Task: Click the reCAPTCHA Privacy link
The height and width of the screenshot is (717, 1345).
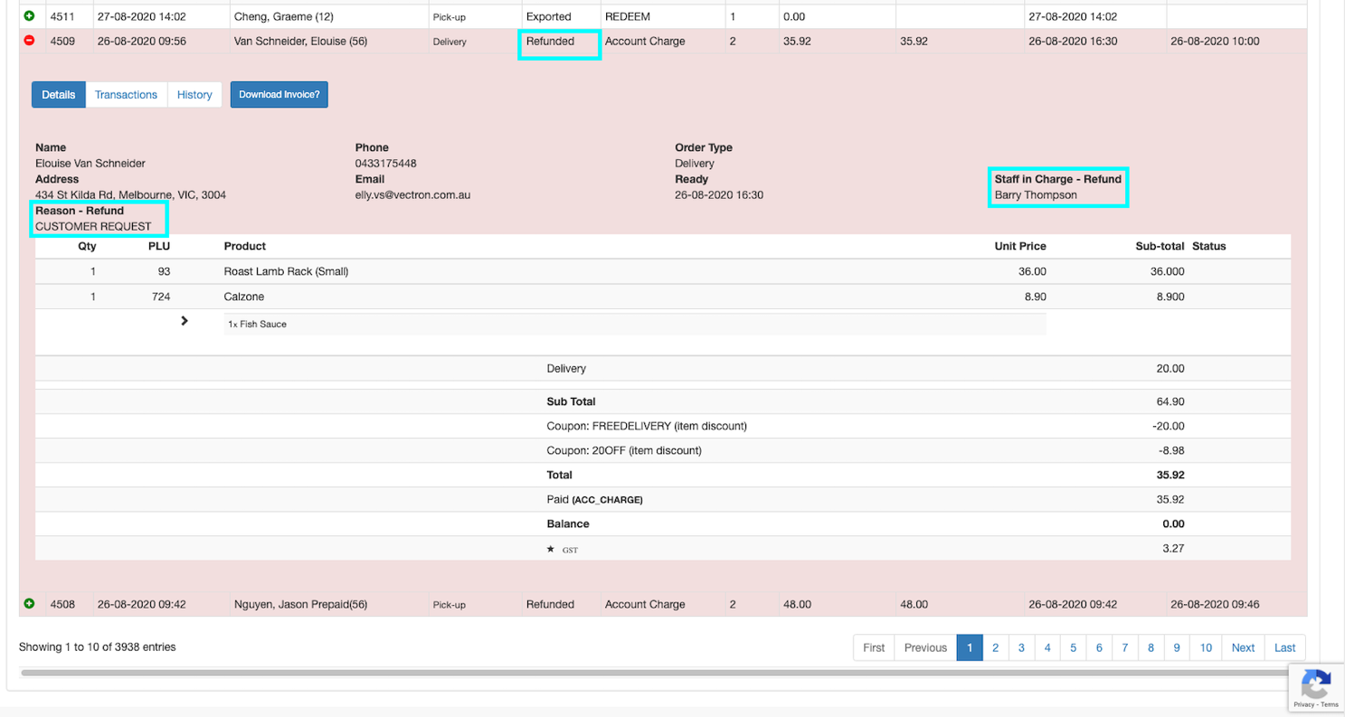Action: [1303, 704]
